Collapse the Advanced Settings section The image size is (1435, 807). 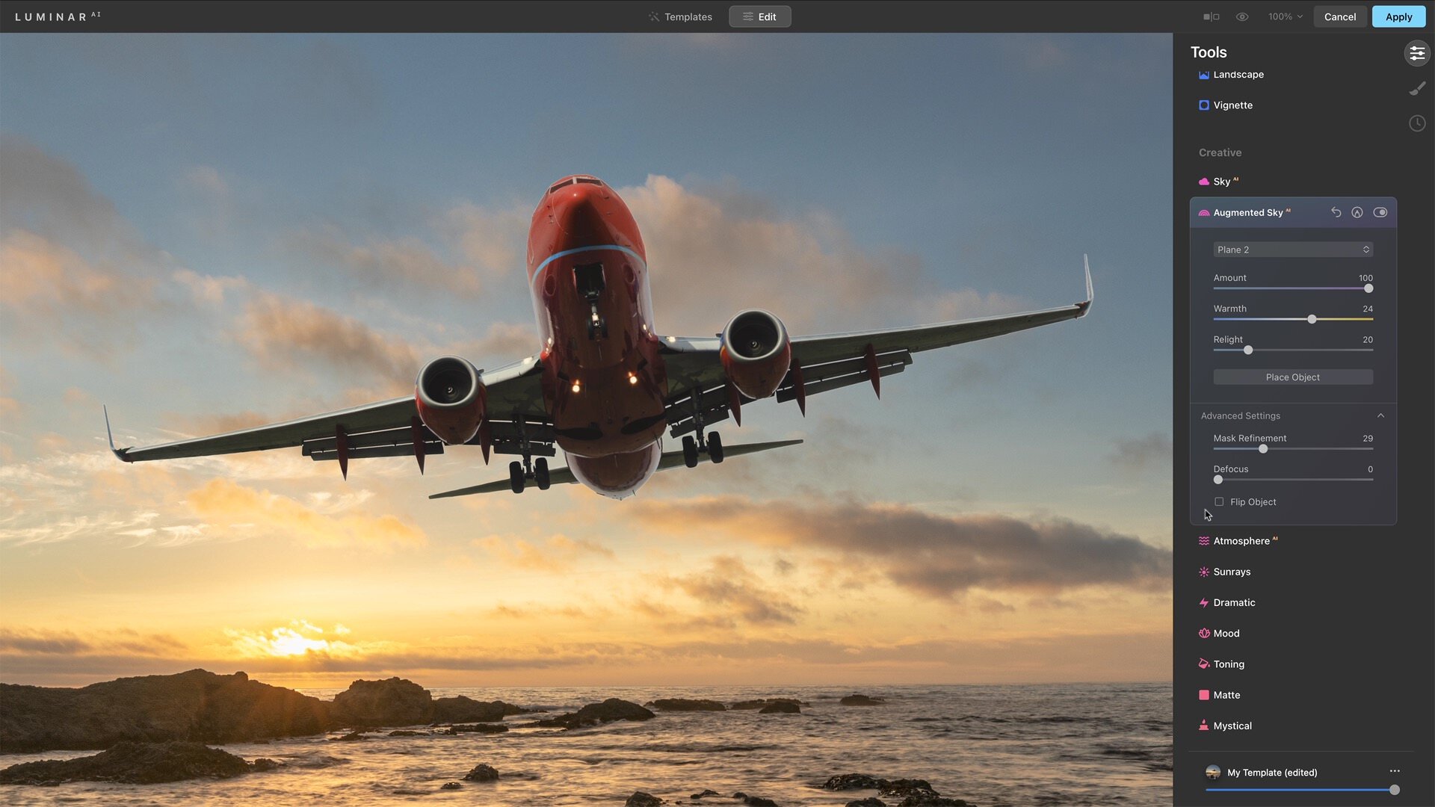1380,415
